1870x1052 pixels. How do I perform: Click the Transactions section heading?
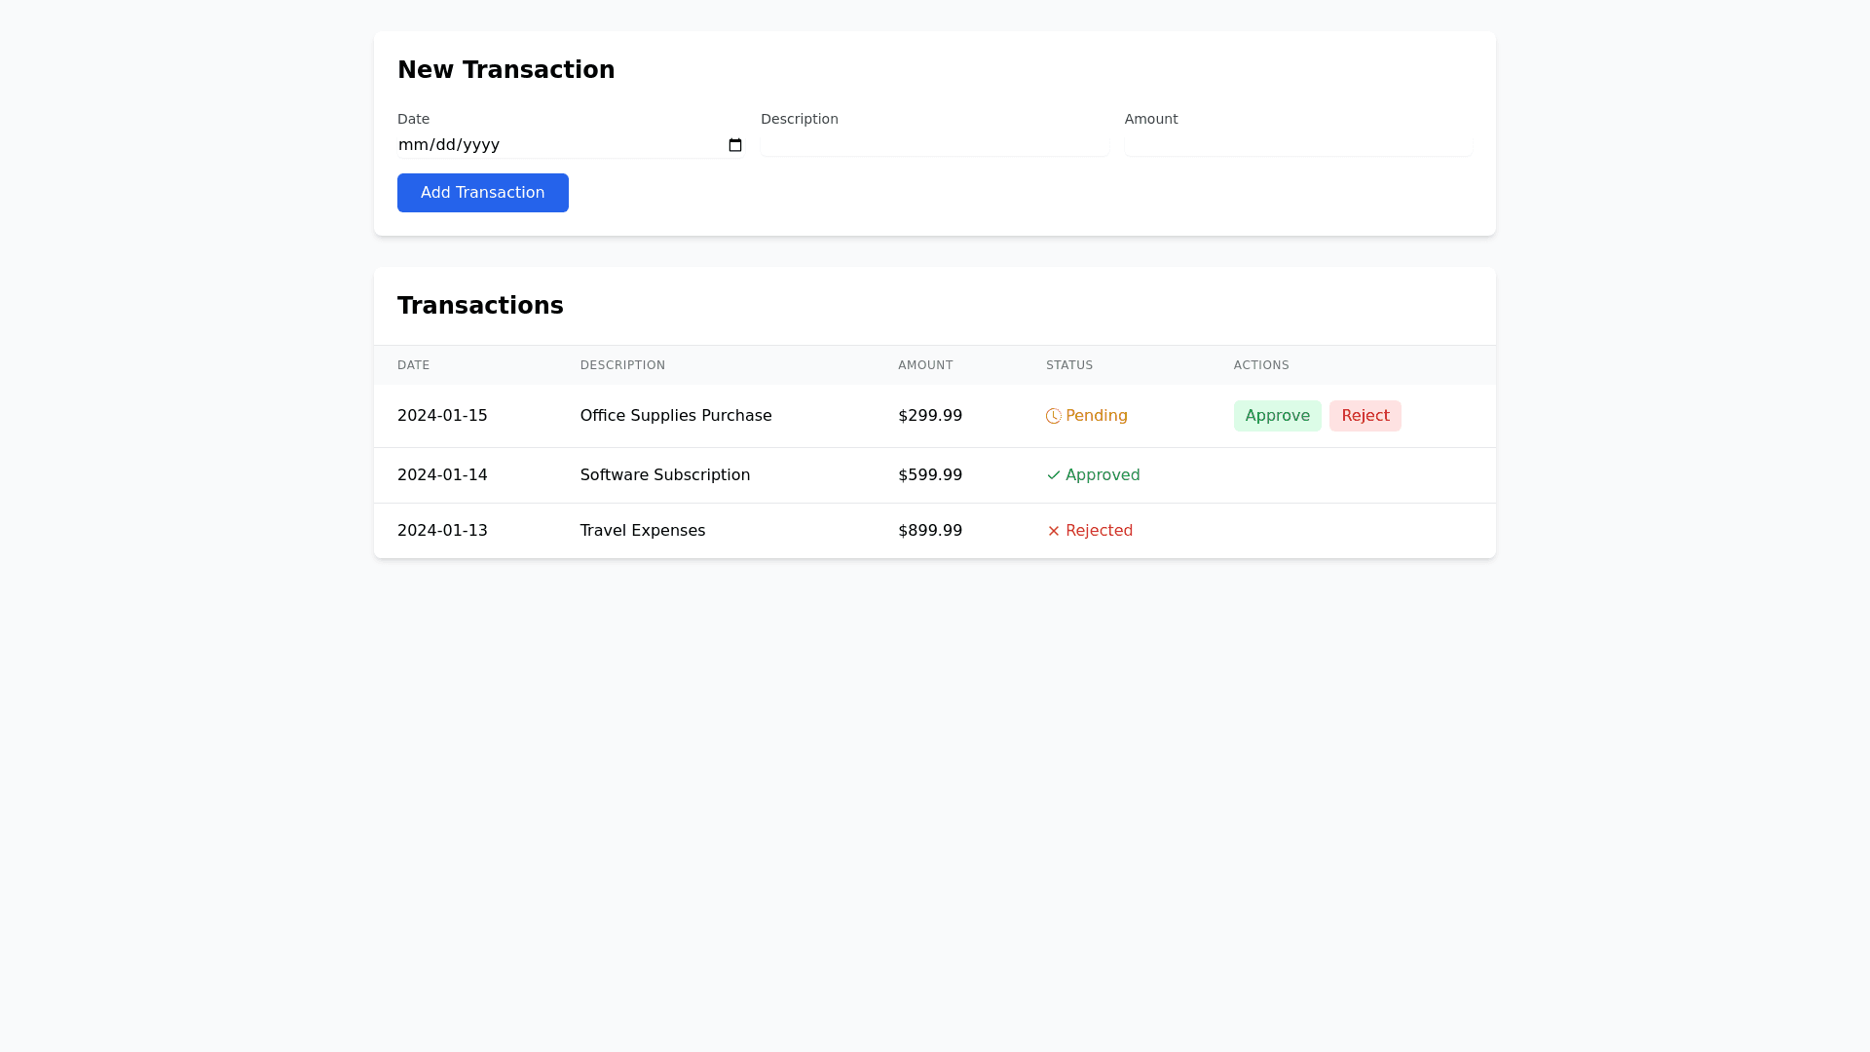(x=480, y=306)
